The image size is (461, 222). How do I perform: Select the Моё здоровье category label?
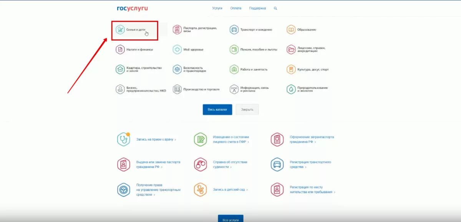193,49
